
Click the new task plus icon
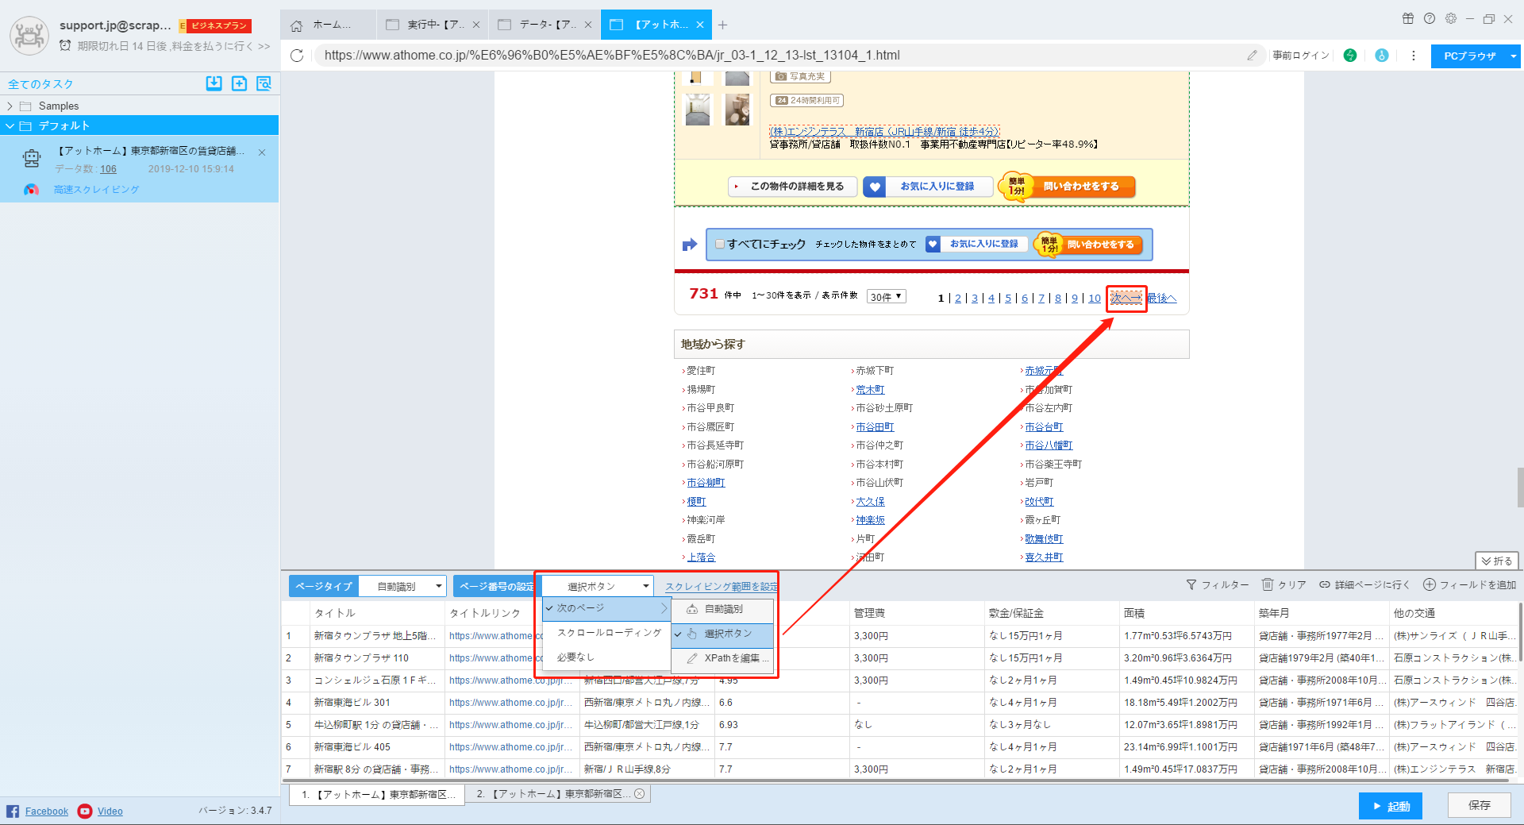tap(239, 83)
